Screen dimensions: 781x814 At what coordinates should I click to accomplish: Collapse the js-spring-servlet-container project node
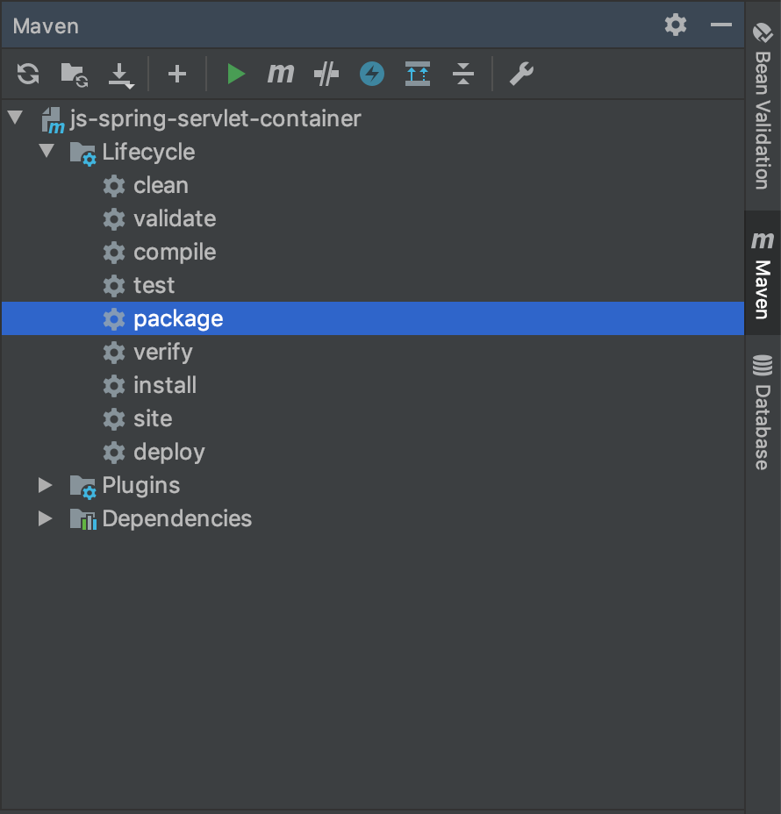[x=14, y=118]
